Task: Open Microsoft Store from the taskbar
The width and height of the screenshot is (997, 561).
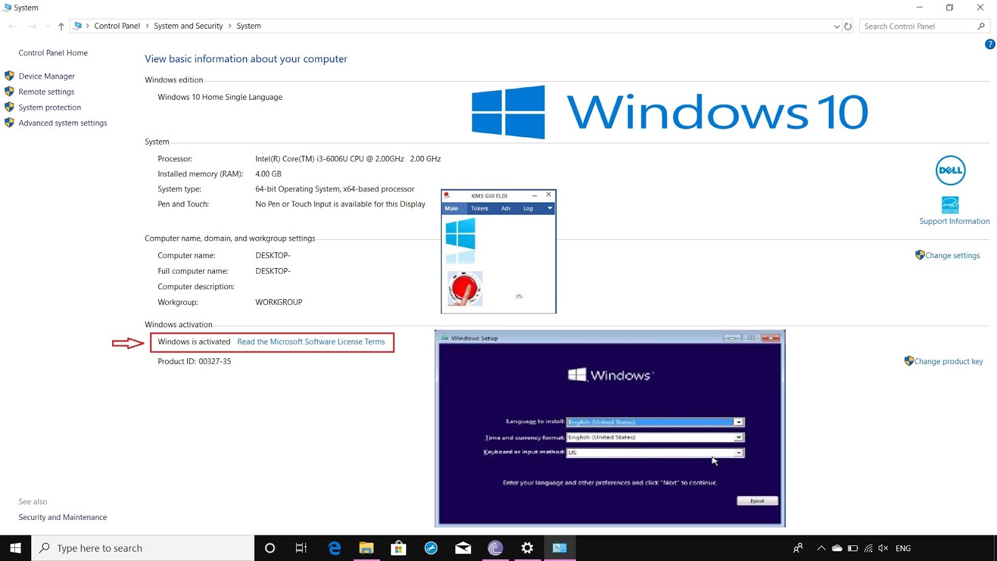Action: (398, 548)
